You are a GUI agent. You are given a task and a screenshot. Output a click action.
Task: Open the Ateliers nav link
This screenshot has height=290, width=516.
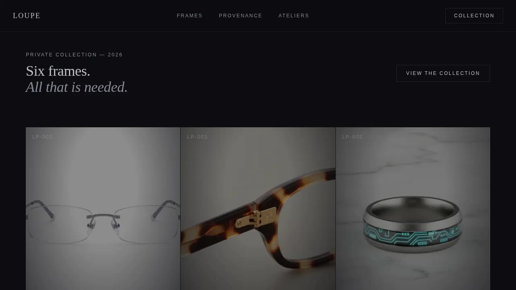click(293, 16)
